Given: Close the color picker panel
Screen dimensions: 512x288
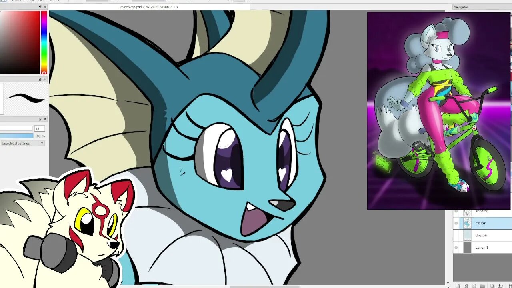Looking at the screenshot, I should (45, 7).
